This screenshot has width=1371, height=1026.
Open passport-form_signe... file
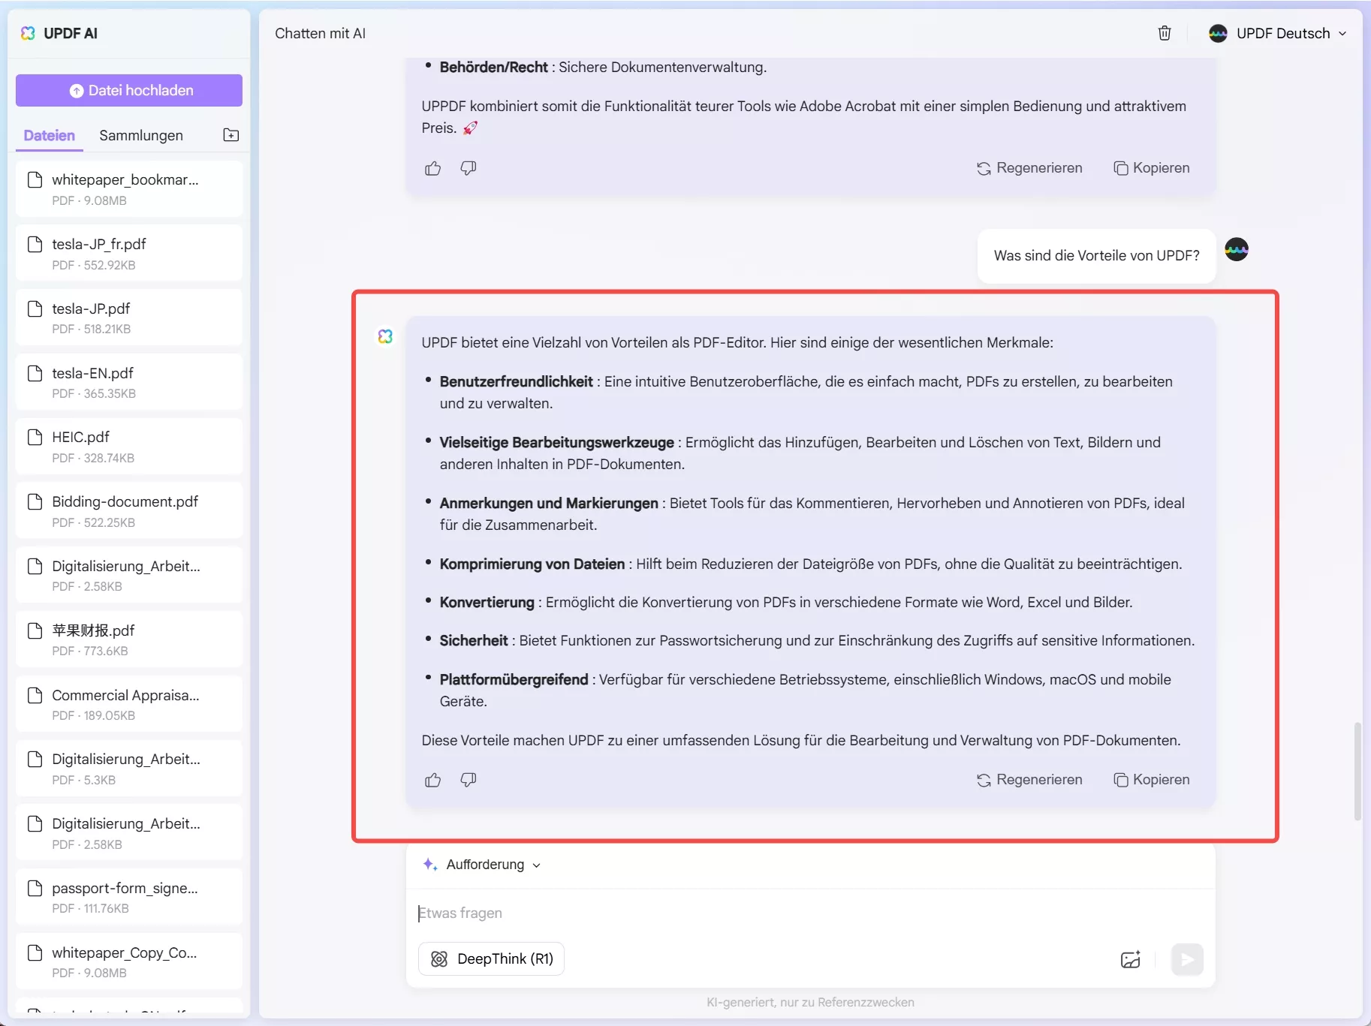pos(129,897)
